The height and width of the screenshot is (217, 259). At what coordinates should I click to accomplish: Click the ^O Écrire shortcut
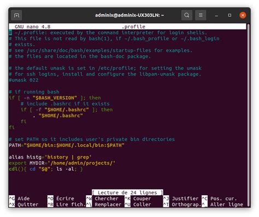point(61,198)
